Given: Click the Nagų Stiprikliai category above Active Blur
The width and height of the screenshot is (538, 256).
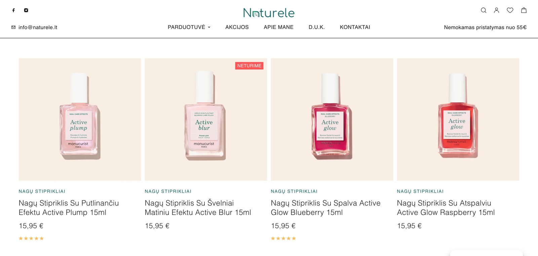Looking at the screenshot, I should 168,191.
